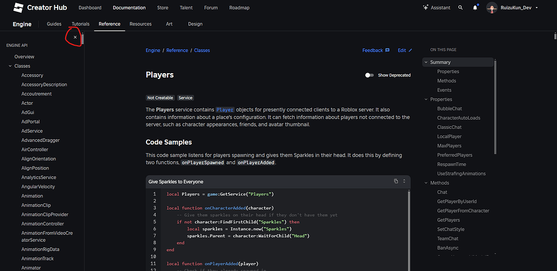Collapse the Properties section chevron
This screenshot has width=557, height=271.
point(426,99)
